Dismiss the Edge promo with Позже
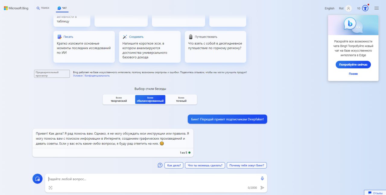The height and width of the screenshot is (195, 386). (353, 74)
